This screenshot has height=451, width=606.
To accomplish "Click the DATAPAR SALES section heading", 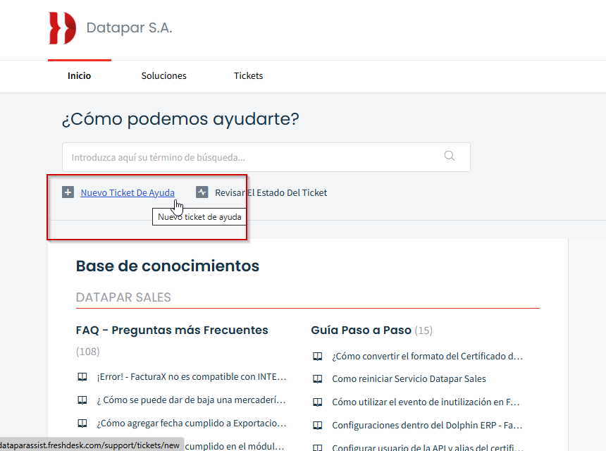I will pos(123,297).
